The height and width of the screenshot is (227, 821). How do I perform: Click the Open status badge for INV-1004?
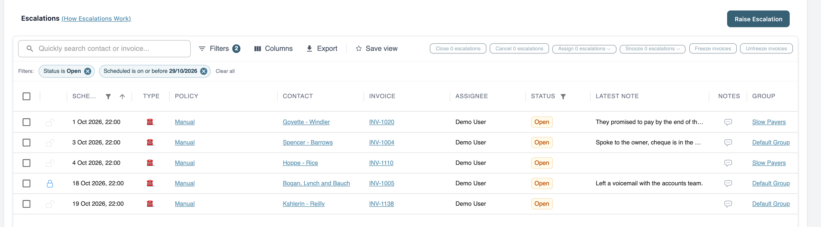541,143
